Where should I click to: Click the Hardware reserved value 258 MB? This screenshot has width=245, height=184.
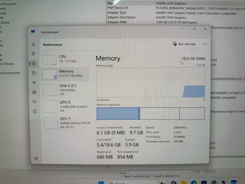[178, 141]
